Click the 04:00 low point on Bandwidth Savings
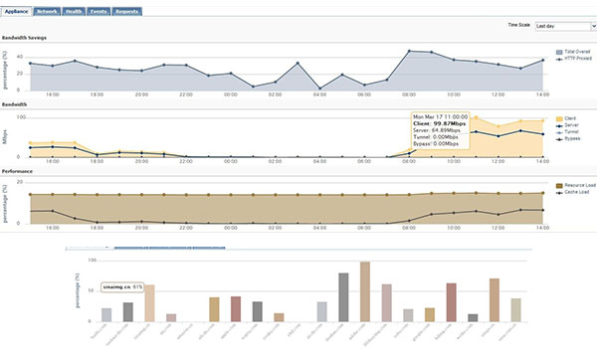This screenshot has height=358, width=597. click(x=319, y=89)
